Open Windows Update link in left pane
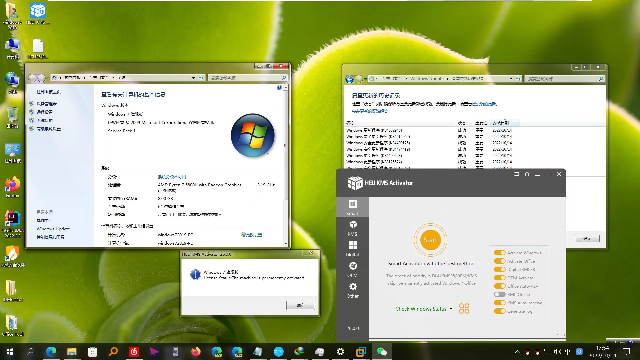This screenshot has height=360, width=640. (x=53, y=229)
